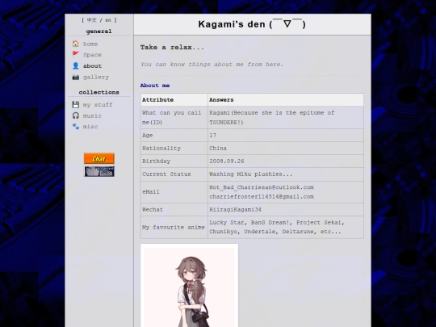This screenshot has width=436, height=327.
Task: Click the Wechat attribute cell
Action: pos(174,210)
